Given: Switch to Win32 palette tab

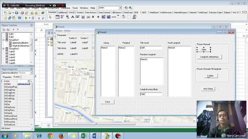Looking at the screenshot, I should click(x=72, y=12).
